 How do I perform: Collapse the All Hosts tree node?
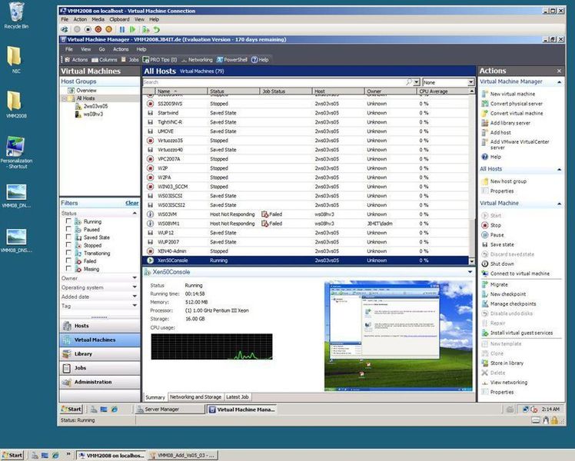(65, 98)
